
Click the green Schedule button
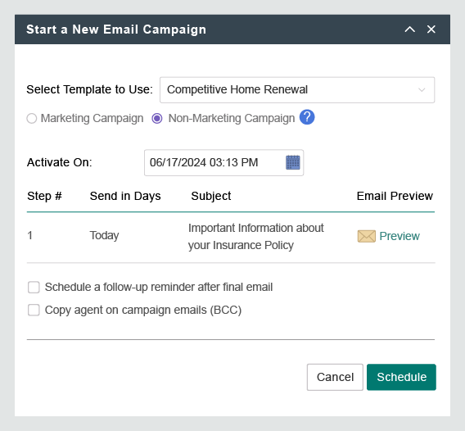pyautogui.click(x=401, y=377)
